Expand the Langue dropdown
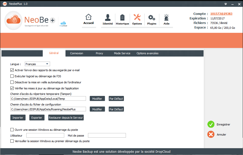Image resolution: width=243 pixels, height=155 pixels. point(37,64)
